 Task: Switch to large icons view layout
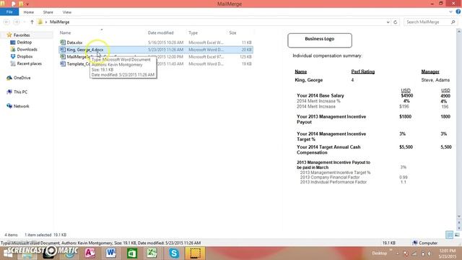point(457,235)
